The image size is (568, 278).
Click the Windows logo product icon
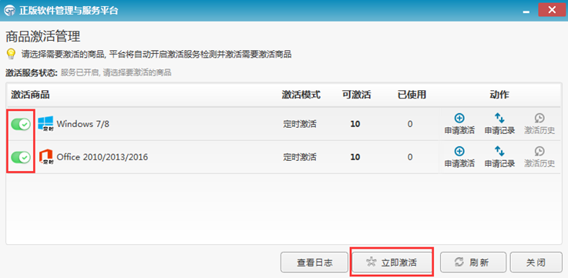(x=45, y=124)
